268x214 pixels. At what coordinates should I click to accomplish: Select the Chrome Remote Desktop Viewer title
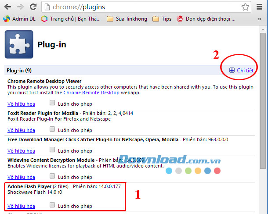coord(44,81)
